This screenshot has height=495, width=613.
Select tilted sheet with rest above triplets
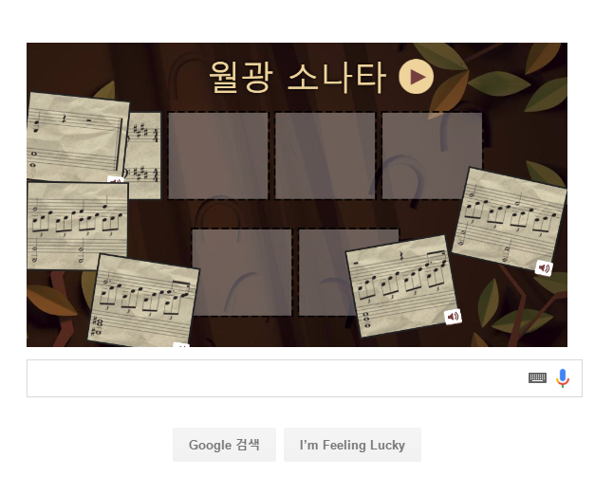(402, 286)
